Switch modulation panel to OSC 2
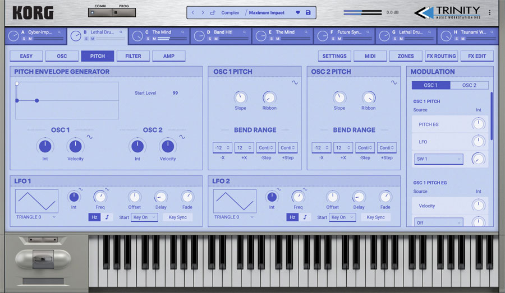 click(469, 85)
